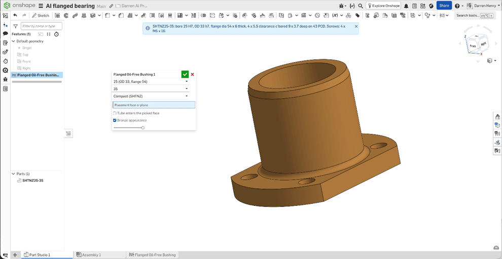Open the Help menu dropdown
502x259 pixels.
tap(459, 6)
